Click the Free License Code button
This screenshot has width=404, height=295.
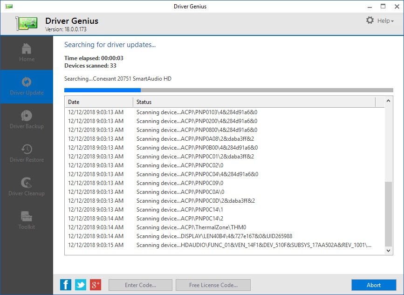[213, 285]
